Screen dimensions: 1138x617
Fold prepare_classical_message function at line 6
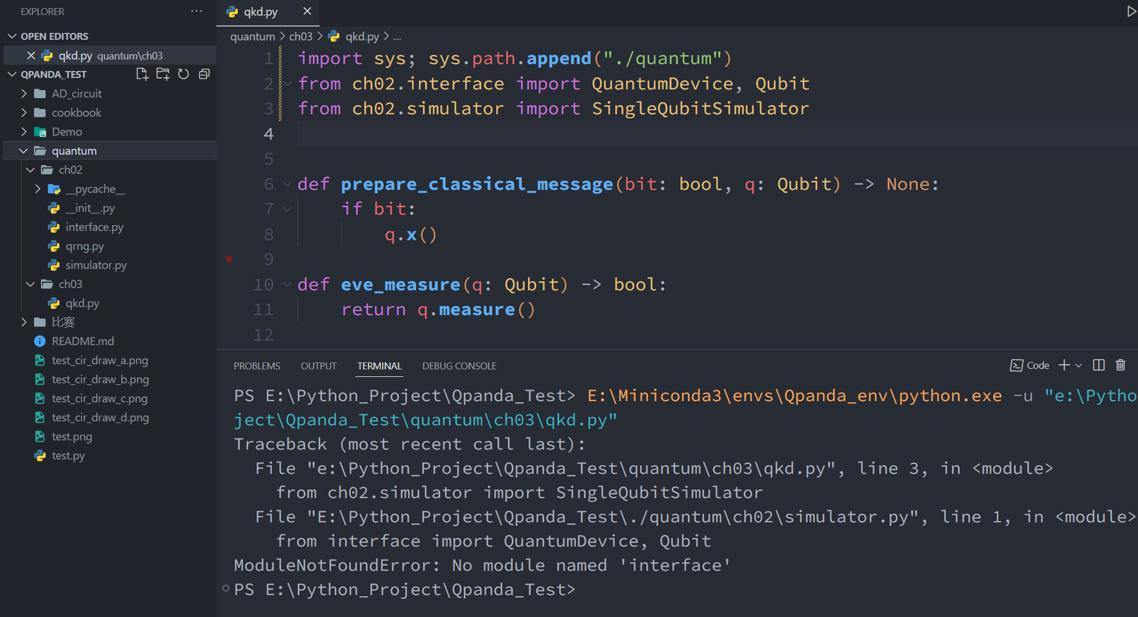(287, 184)
